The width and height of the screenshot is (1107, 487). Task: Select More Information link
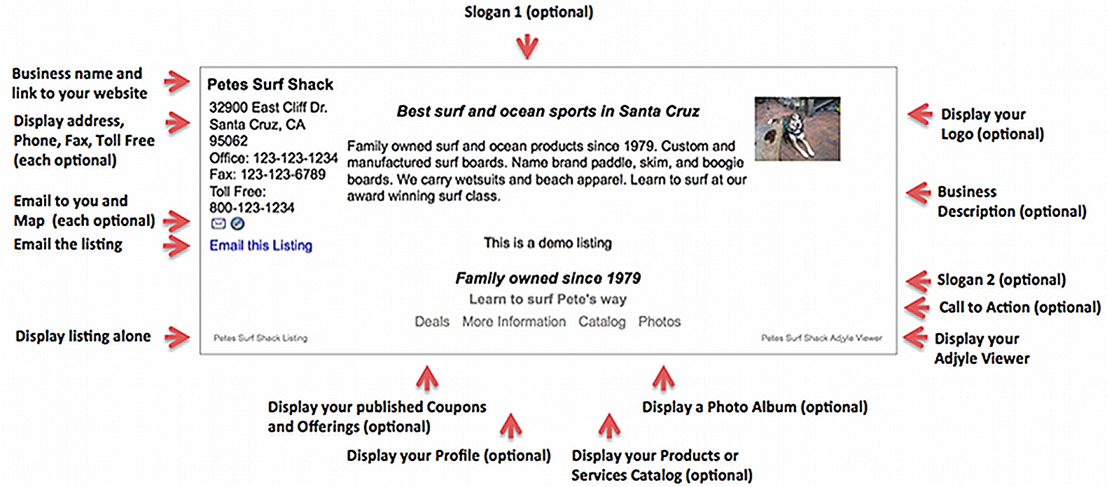click(x=514, y=322)
